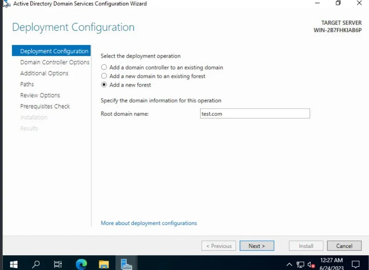Open the taskbar clock and date
The width and height of the screenshot is (369, 270).
(331, 264)
